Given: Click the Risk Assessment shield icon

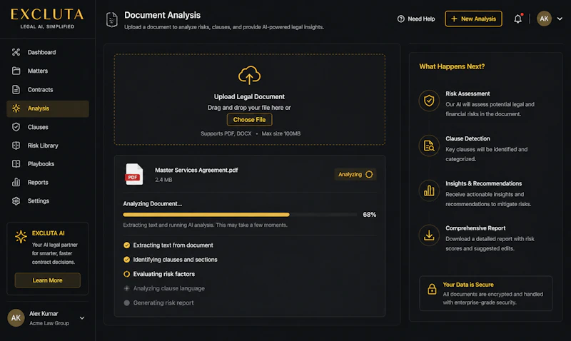Looking at the screenshot, I should (x=429, y=101).
